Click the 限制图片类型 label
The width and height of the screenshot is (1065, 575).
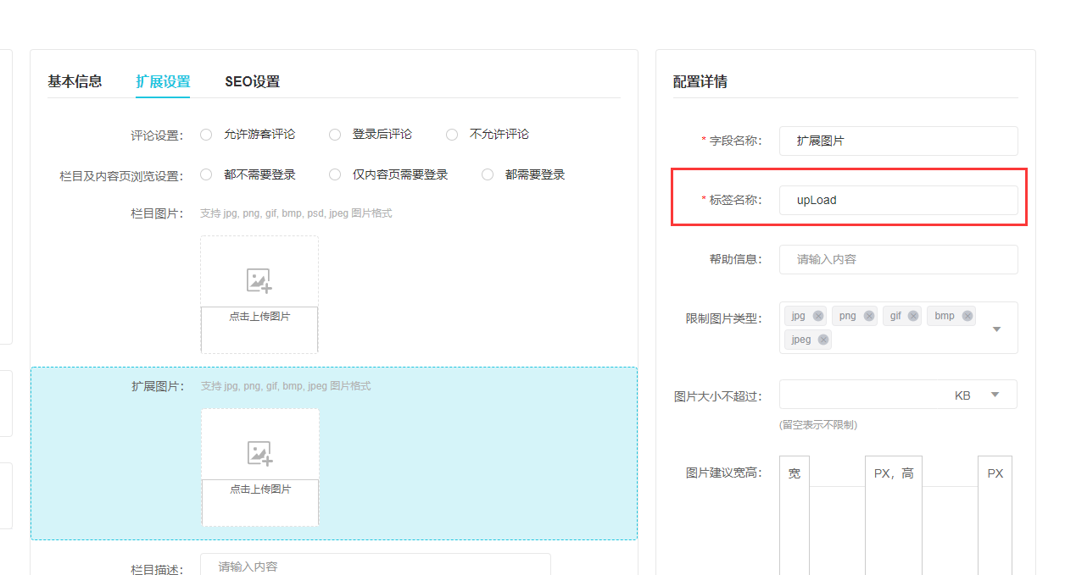click(724, 318)
